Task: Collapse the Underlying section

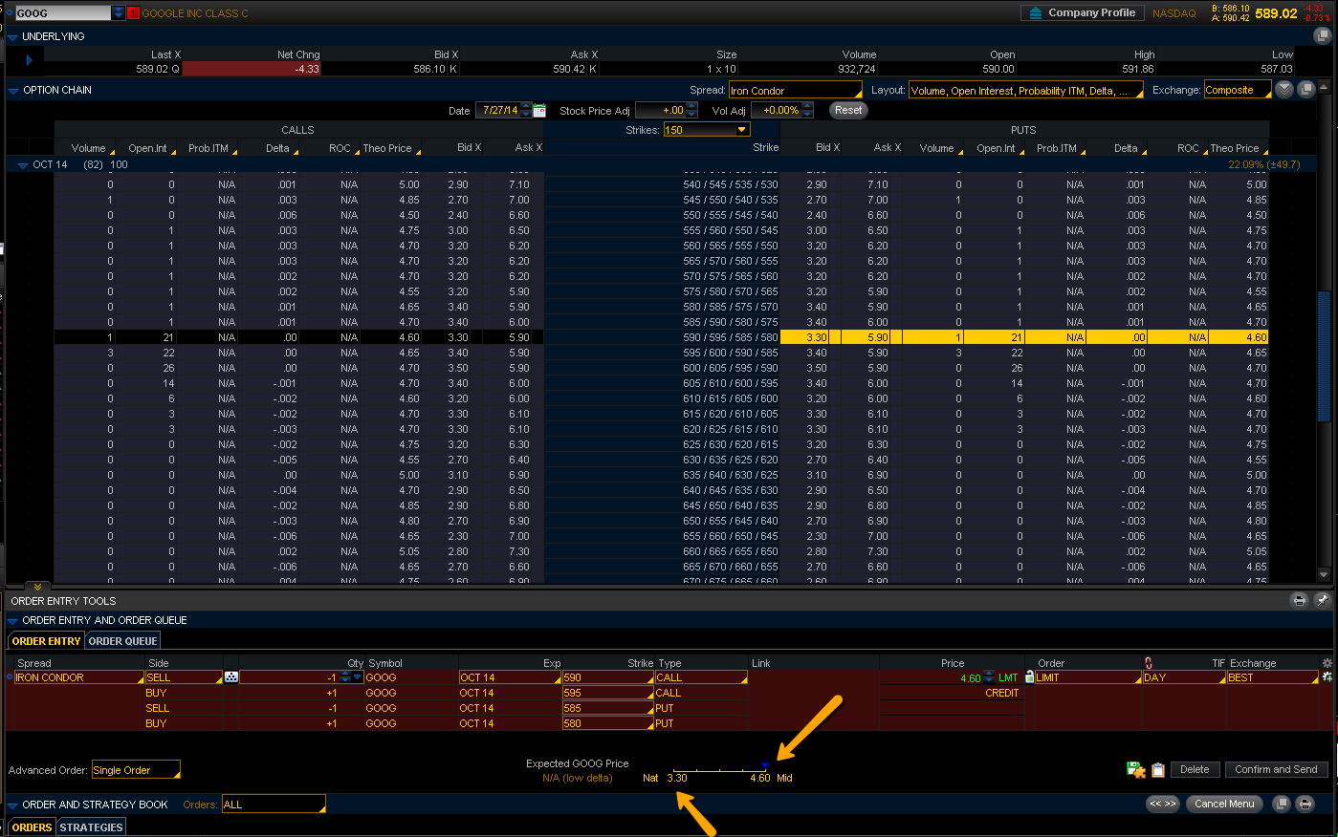Action: (13, 37)
